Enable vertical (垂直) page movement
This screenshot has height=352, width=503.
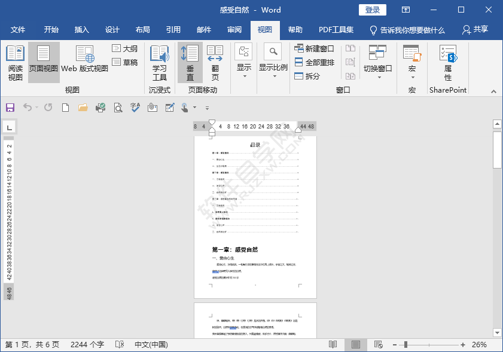pyautogui.click(x=190, y=63)
